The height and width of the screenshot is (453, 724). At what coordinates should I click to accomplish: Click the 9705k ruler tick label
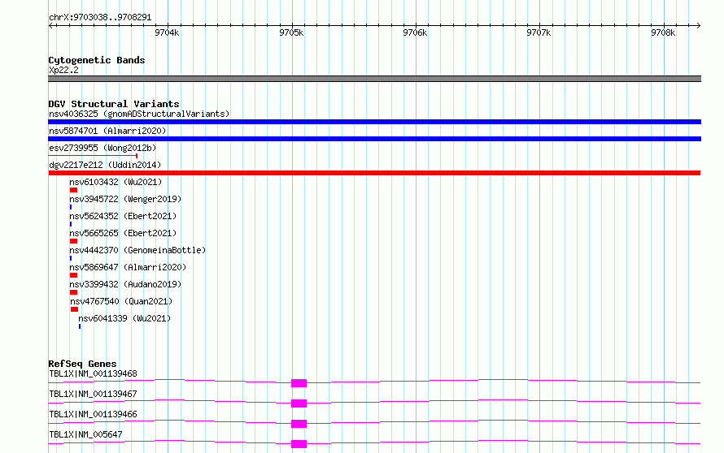[x=291, y=32]
